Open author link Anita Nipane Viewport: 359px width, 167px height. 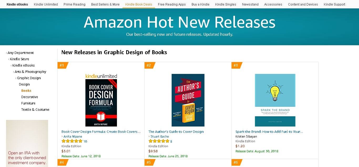pos(73,136)
